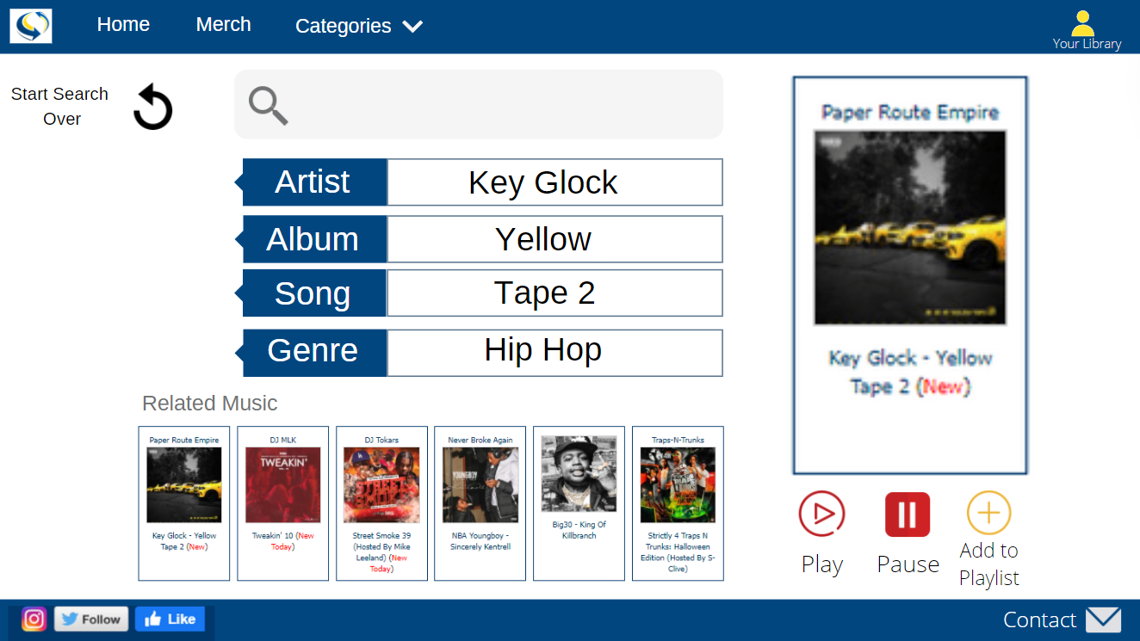Open the Tweakin' 10 related music thumbnail

point(282,485)
